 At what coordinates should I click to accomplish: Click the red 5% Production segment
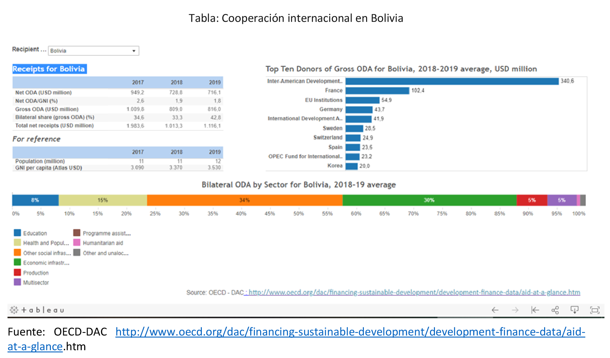[532, 200]
